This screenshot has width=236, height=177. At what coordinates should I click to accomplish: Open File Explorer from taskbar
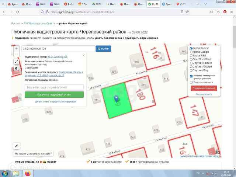[x=16, y=174]
